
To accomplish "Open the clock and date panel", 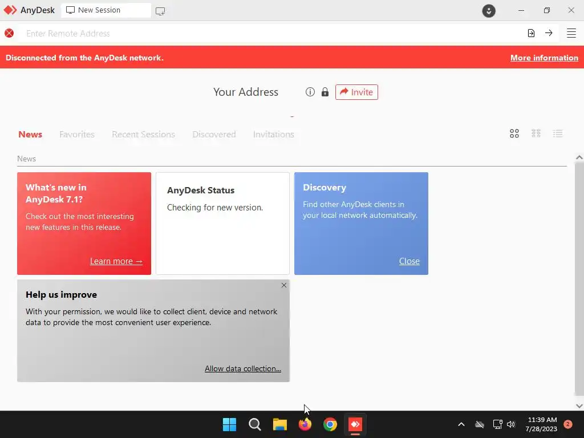I will click(x=542, y=424).
